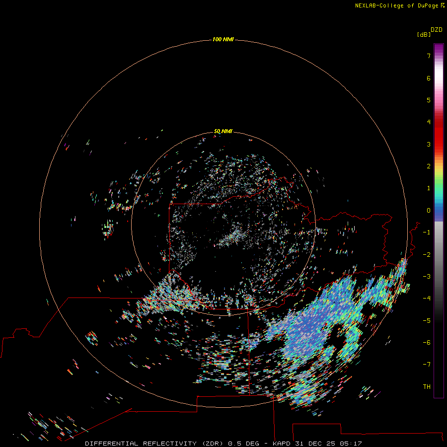Viewport: 447px width, 447px height.
Task: Click the -2 value on the color scale
Action: point(427,255)
